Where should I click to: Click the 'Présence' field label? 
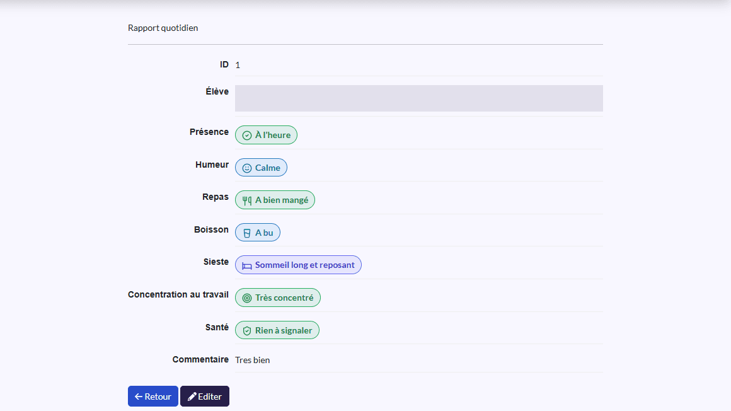click(209, 132)
